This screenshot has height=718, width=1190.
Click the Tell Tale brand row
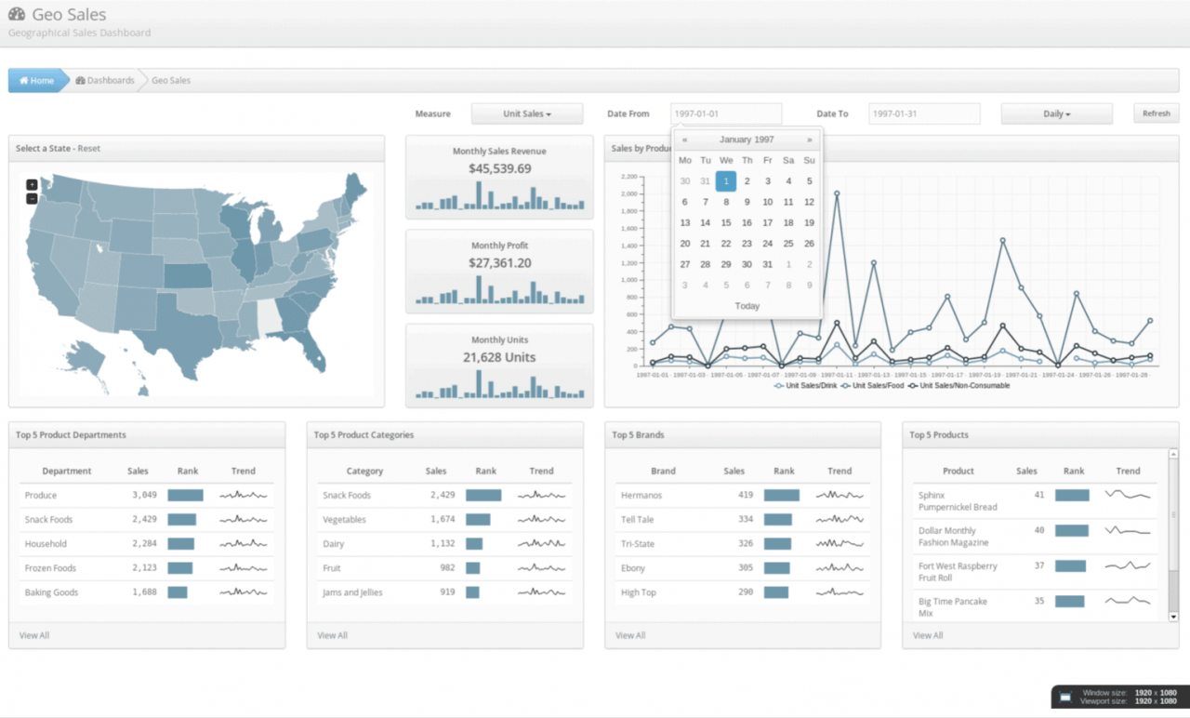point(743,520)
